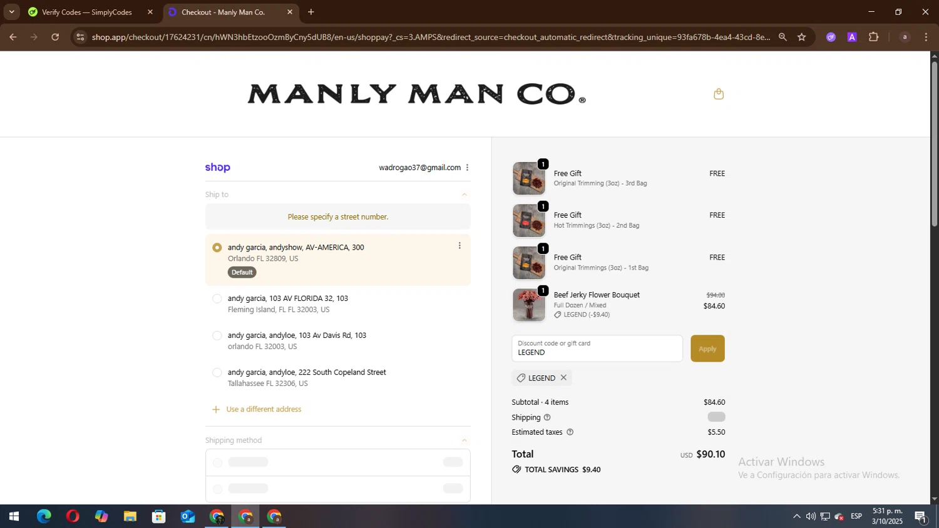Open the tab search dropdown
Screen dimensions: 939x528
click(11, 12)
